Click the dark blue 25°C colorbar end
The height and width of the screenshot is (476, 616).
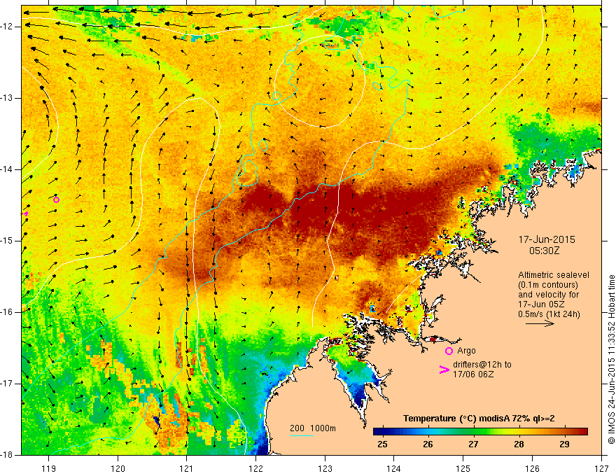(378, 432)
